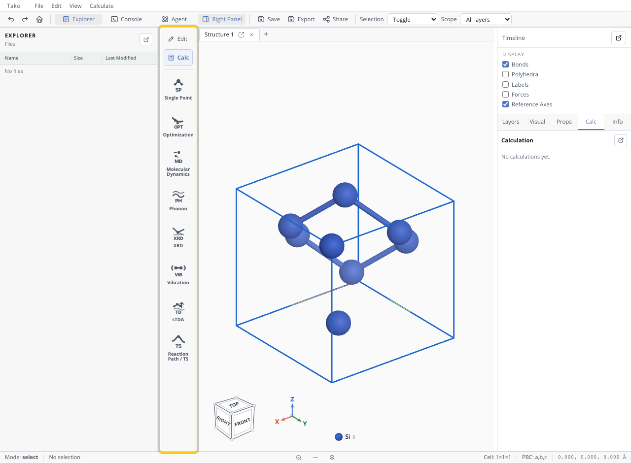Open the Calculate menu
Image resolution: width=631 pixels, height=463 pixels.
(x=102, y=6)
